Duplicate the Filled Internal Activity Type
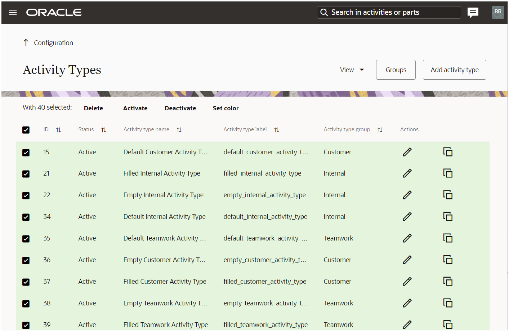Viewport: 509px width, 331px height. tap(448, 173)
